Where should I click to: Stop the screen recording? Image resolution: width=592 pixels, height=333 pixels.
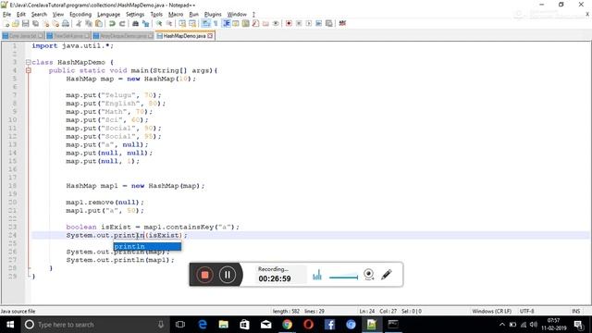(x=204, y=275)
